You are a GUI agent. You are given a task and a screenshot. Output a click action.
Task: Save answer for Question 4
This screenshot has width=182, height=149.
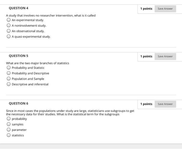(165, 9)
